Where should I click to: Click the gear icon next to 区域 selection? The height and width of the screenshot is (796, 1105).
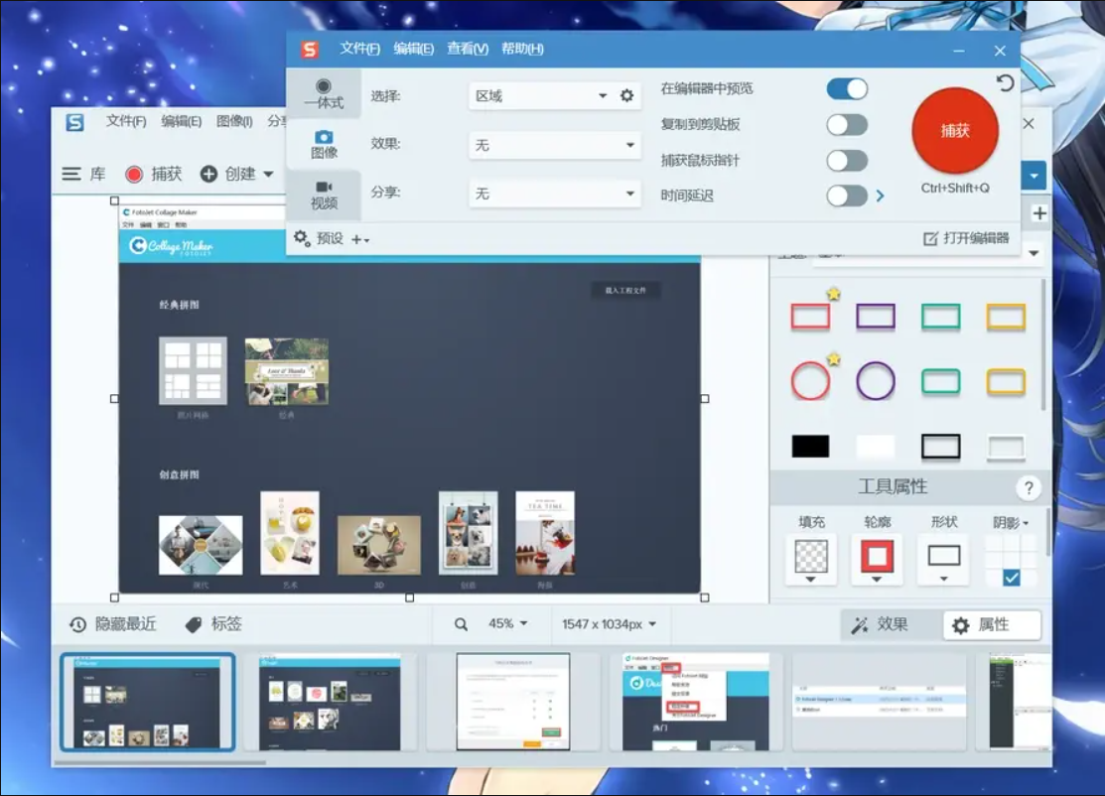coord(626,96)
